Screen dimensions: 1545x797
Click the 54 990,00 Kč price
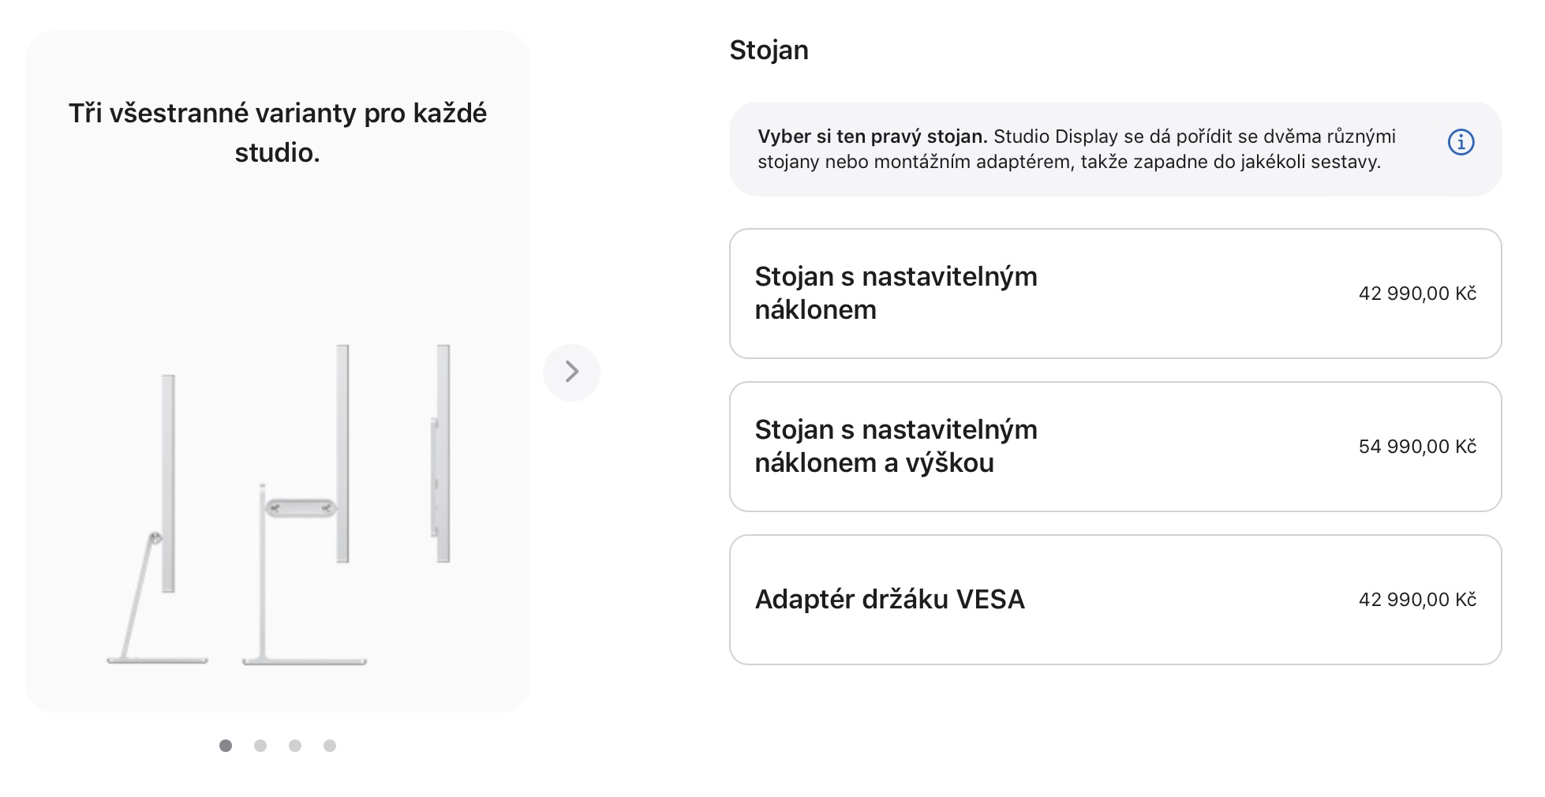[x=1417, y=447]
